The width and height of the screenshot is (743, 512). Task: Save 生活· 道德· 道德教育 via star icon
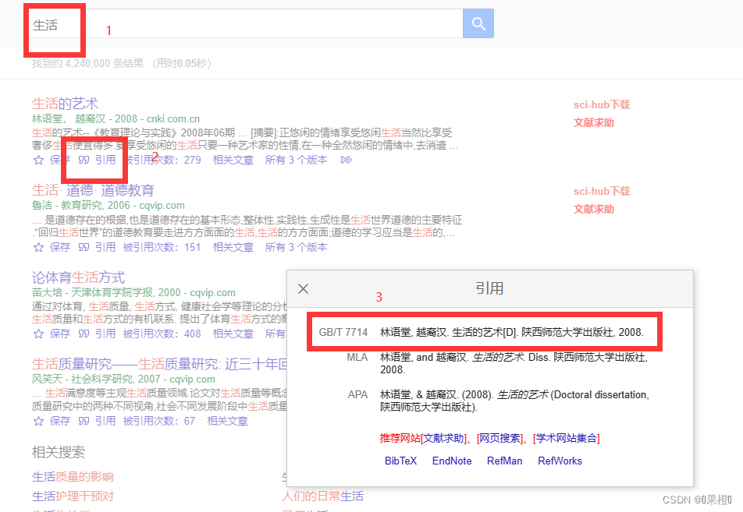point(38,246)
